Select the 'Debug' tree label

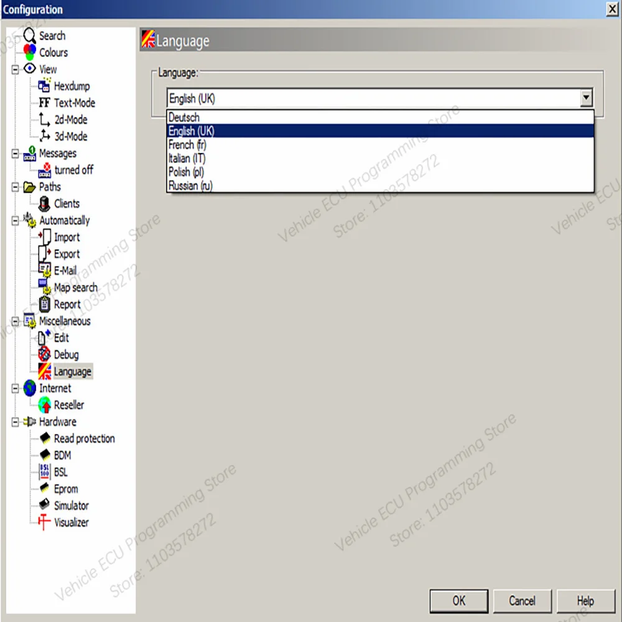(67, 355)
